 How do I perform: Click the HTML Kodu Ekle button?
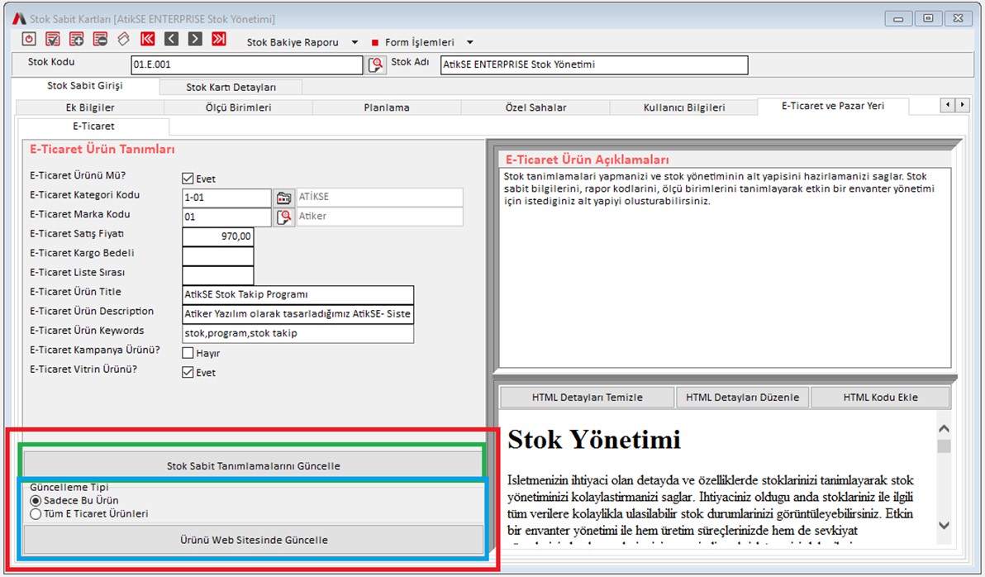point(881,398)
